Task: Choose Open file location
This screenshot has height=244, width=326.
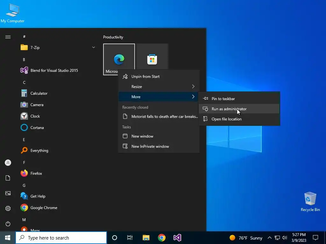Action: [x=239, y=119]
